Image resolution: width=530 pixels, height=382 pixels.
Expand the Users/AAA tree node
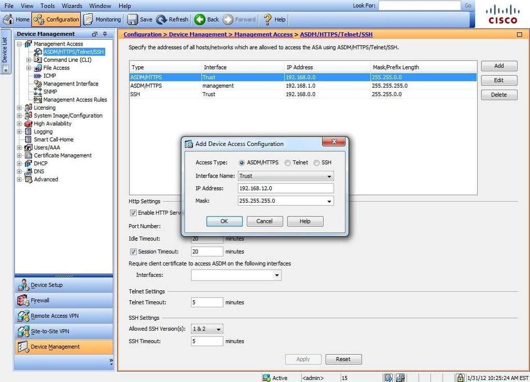pos(20,148)
